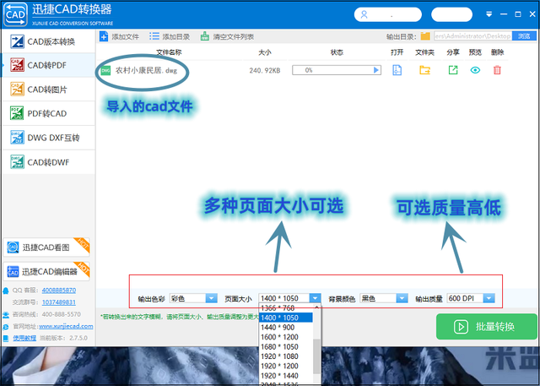Click the CAD转图片 orange icon

[x=17, y=89]
